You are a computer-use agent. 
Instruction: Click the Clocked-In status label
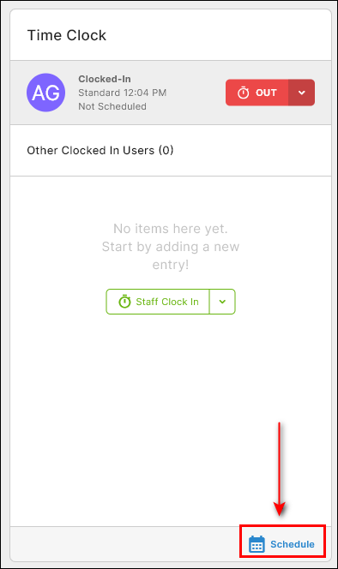click(105, 79)
